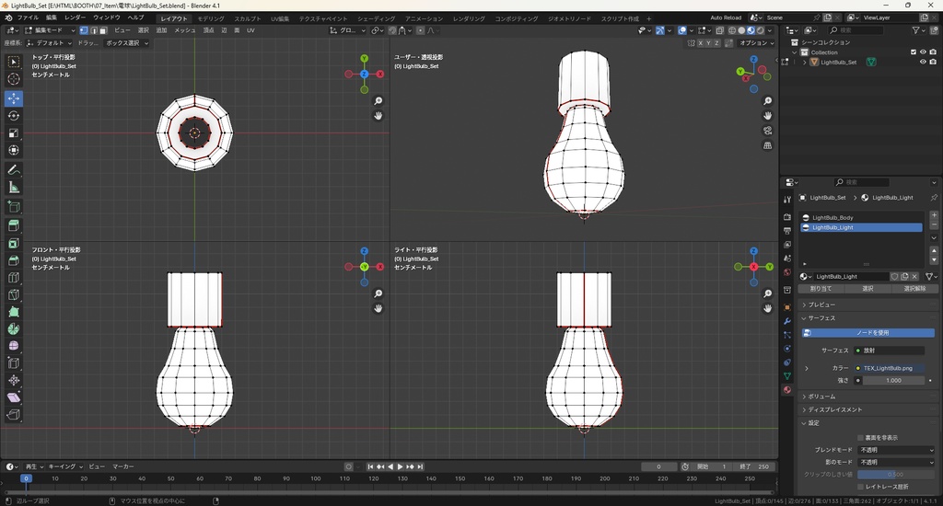Image resolution: width=943 pixels, height=506 pixels.
Task: Open the Mesh menu in viewport header
Action: pyautogui.click(x=184, y=30)
